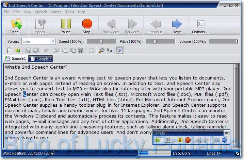Open the Options... dialog from toolbar
Screen dimensions: 244x160
(200, 26)
